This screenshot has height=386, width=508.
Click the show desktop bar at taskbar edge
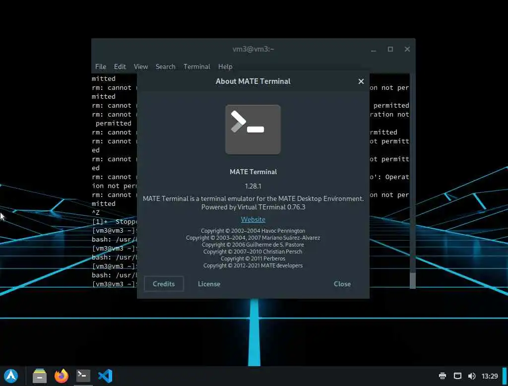(505, 376)
